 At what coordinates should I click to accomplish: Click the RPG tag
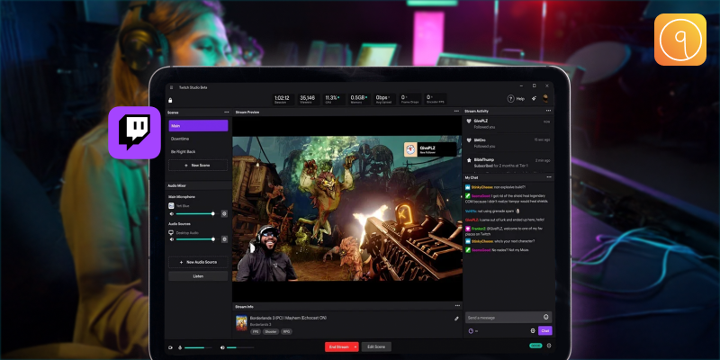click(x=286, y=331)
